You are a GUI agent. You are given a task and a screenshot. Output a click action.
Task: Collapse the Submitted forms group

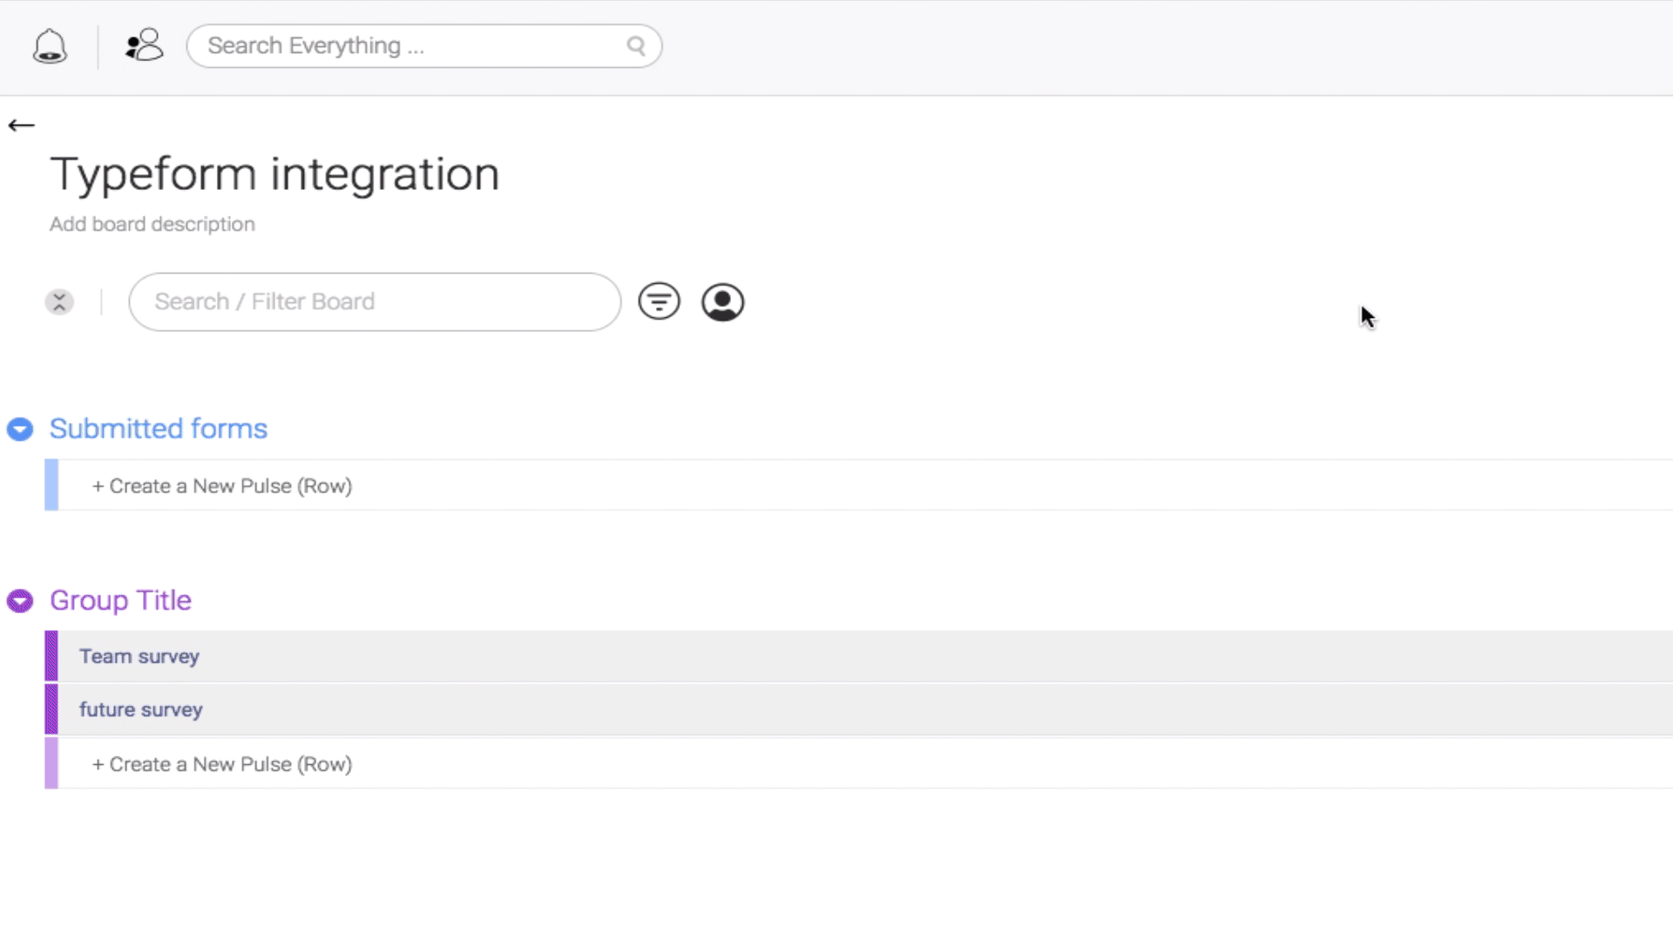click(20, 430)
